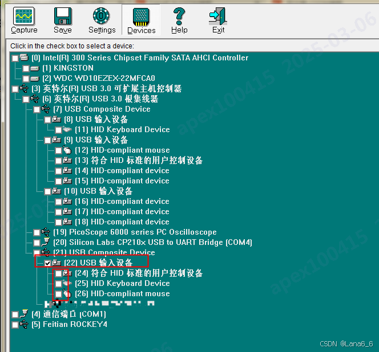Check the [0] SATA AHCI Controller box
The height and width of the screenshot is (352, 379).
click(x=15, y=58)
